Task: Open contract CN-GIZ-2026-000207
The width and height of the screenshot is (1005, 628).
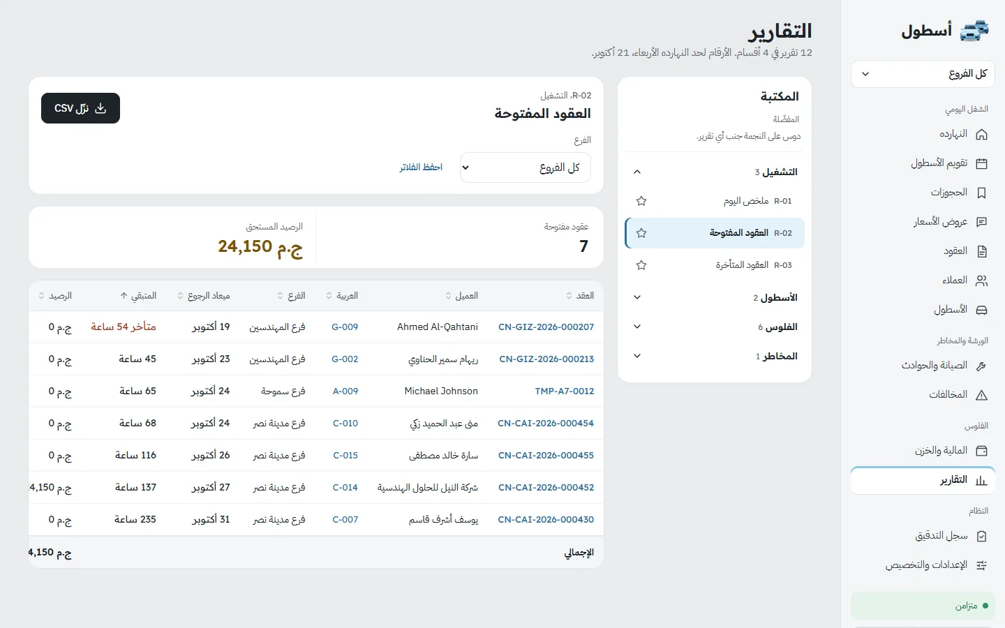Action: 546,327
